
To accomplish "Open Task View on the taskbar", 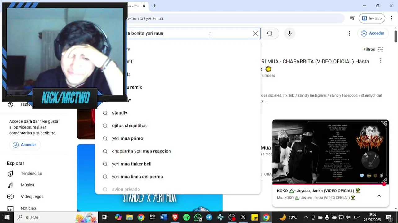I will [x=105, y=217].
